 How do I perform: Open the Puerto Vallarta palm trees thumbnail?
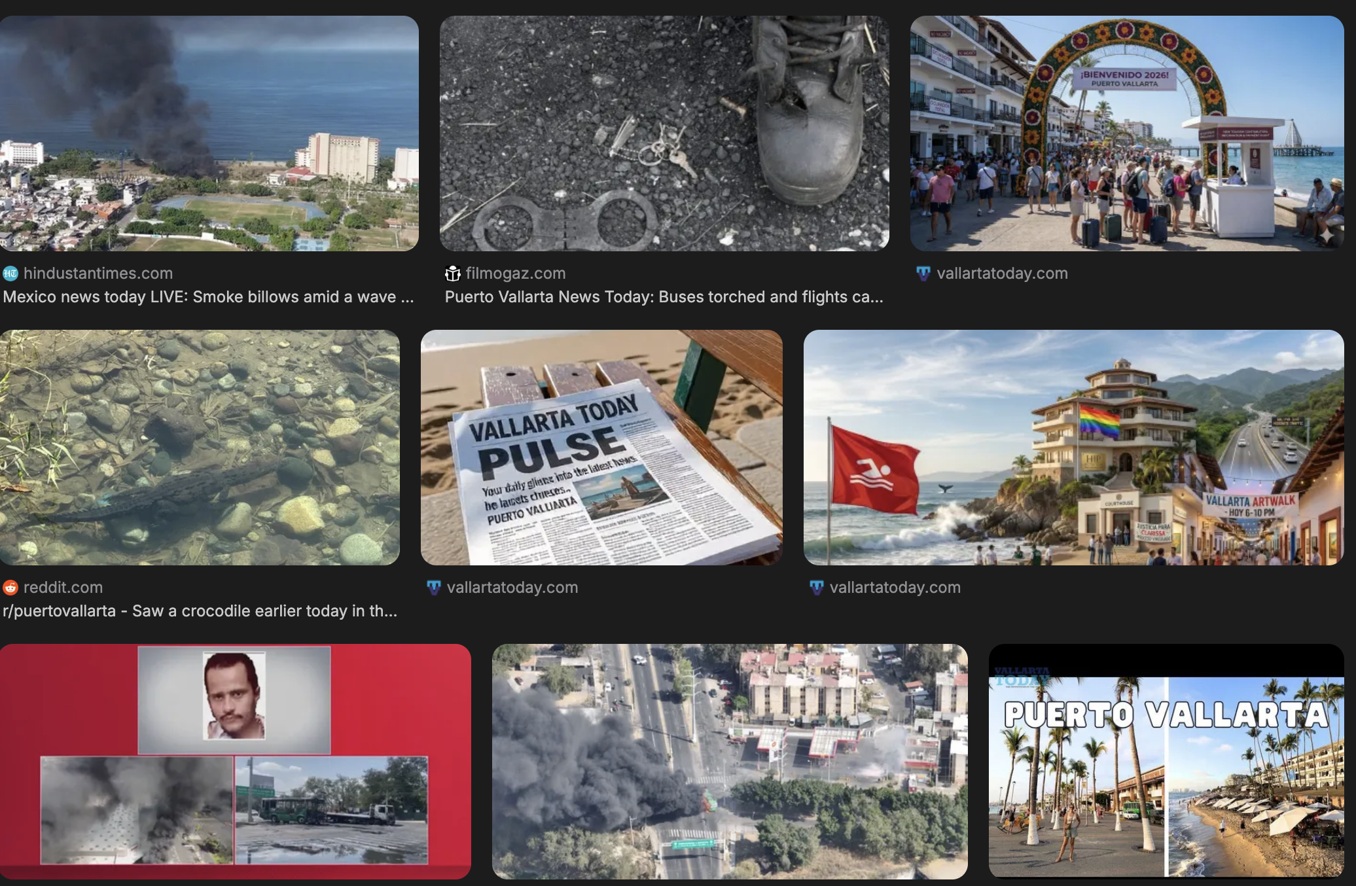click(x=1166, y=762)
